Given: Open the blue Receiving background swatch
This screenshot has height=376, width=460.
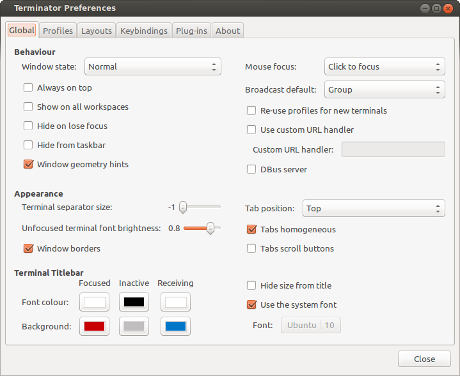Looking at the screenshot, I should [x=175, y=326].
